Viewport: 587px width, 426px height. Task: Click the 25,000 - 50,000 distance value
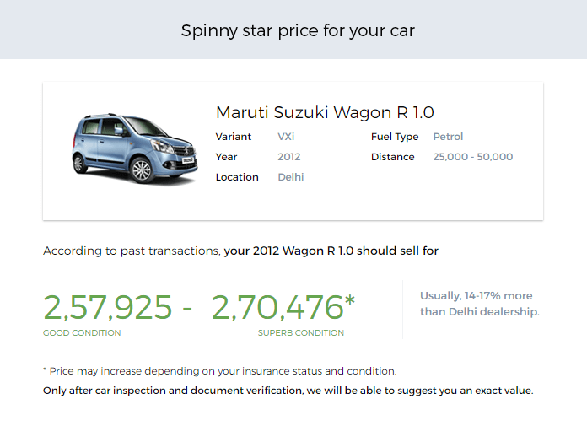click(x=472, y=157)
